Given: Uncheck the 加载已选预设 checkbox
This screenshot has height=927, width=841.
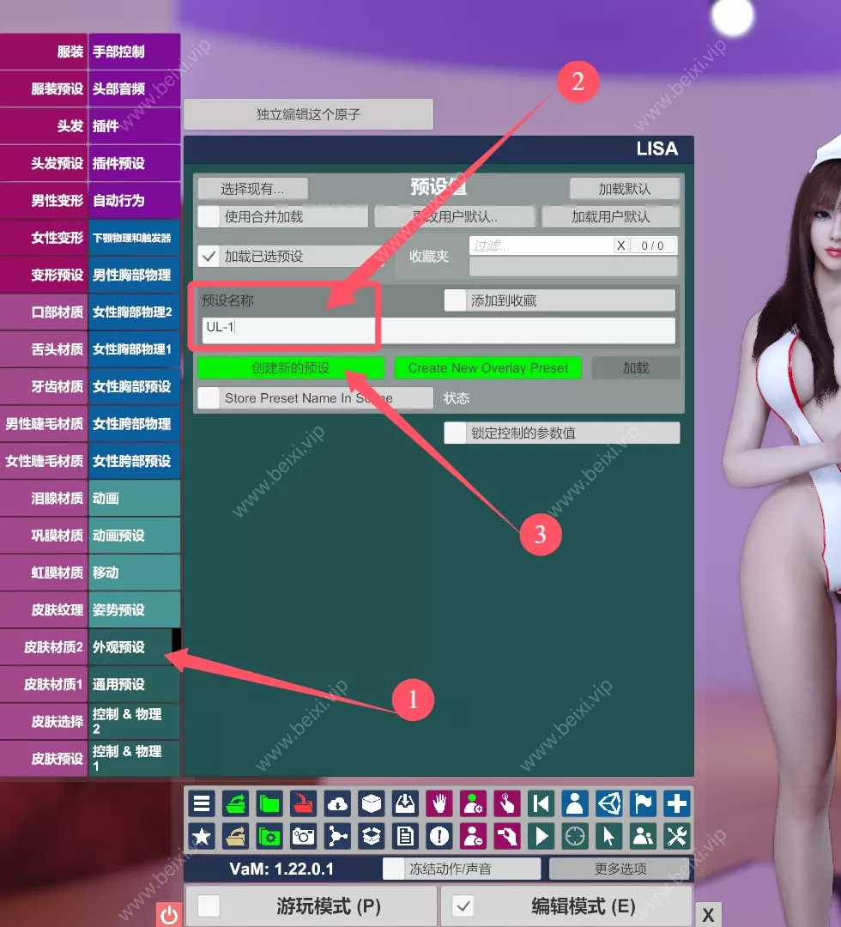Looking at the screenshot, I should coord(209,256).
